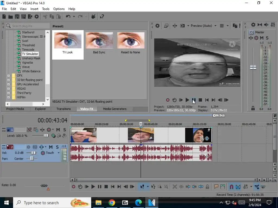Mute the Master bus
Viewport: 278px width, 208px height.
tap(262, 38)
